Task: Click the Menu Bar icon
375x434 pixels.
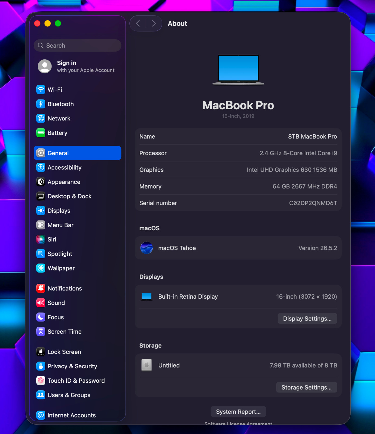Action: pyautogui.click(x=41, y=225)
